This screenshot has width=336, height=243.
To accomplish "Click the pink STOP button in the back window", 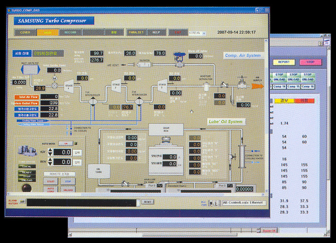I will [310, 62].
